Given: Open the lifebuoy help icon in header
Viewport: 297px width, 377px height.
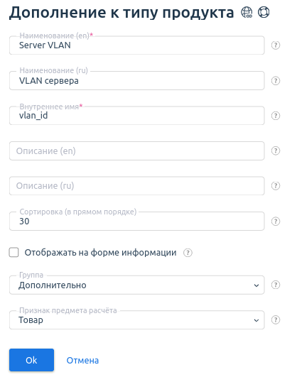Looking at the screenshot, I should pos(264,12).
